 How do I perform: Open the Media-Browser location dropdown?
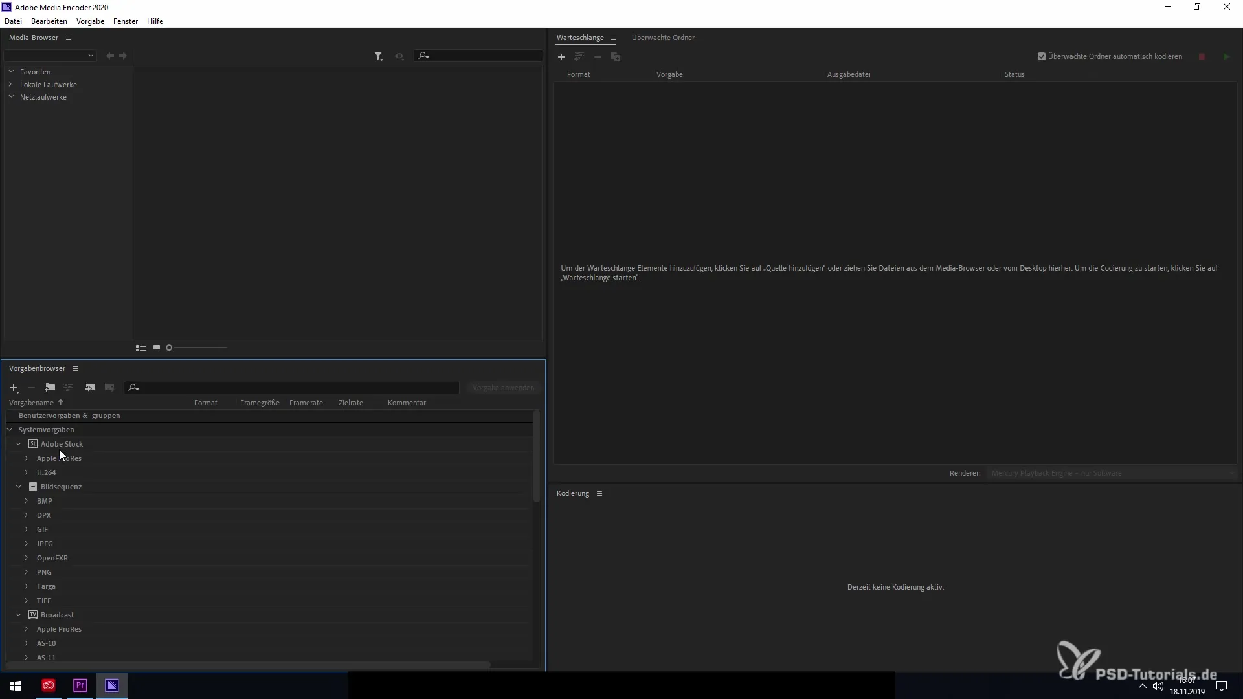click(50, 56)
